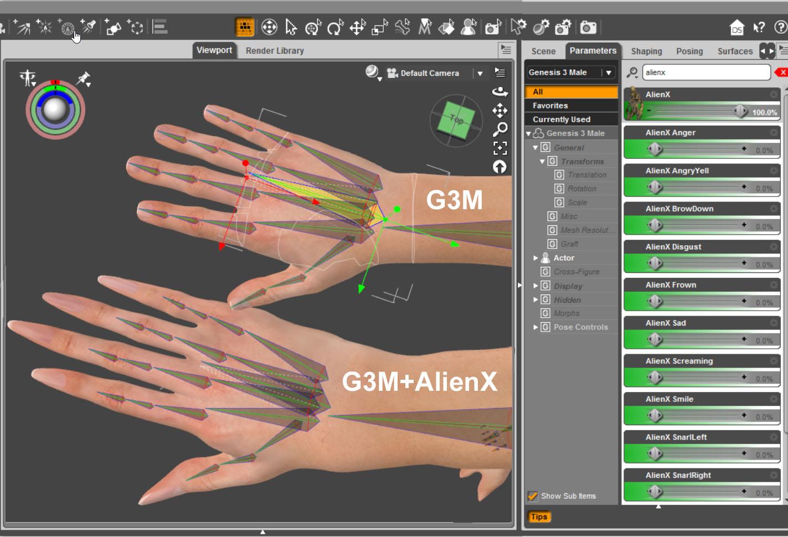Open AlienX Anger property settings gear

click(x=774, y=132)
